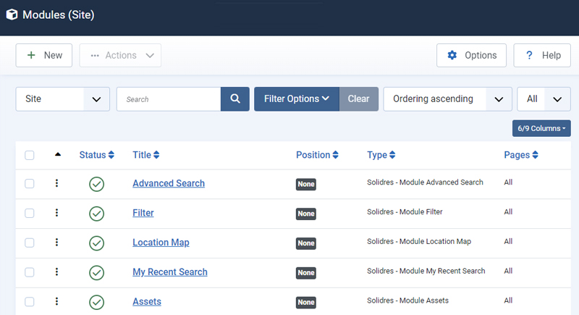Open the Advanced Search module link
Screen dimensions: 579x315
click(x=169, y=183)
